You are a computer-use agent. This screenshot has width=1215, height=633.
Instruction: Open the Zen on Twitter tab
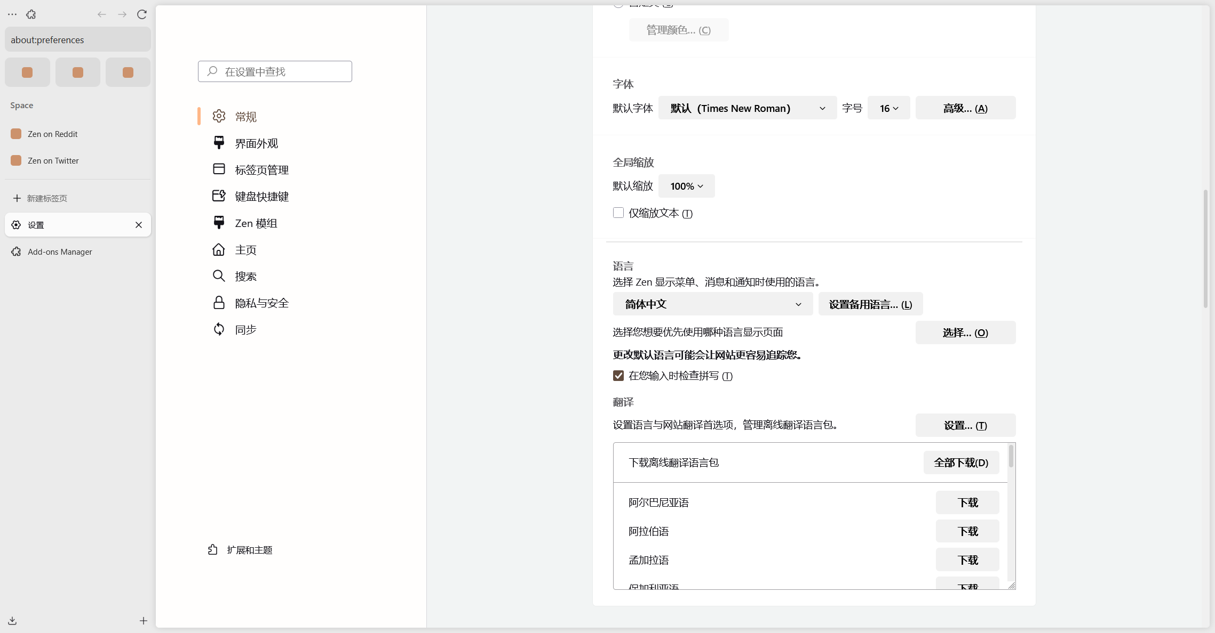click(x=78, y=160)
